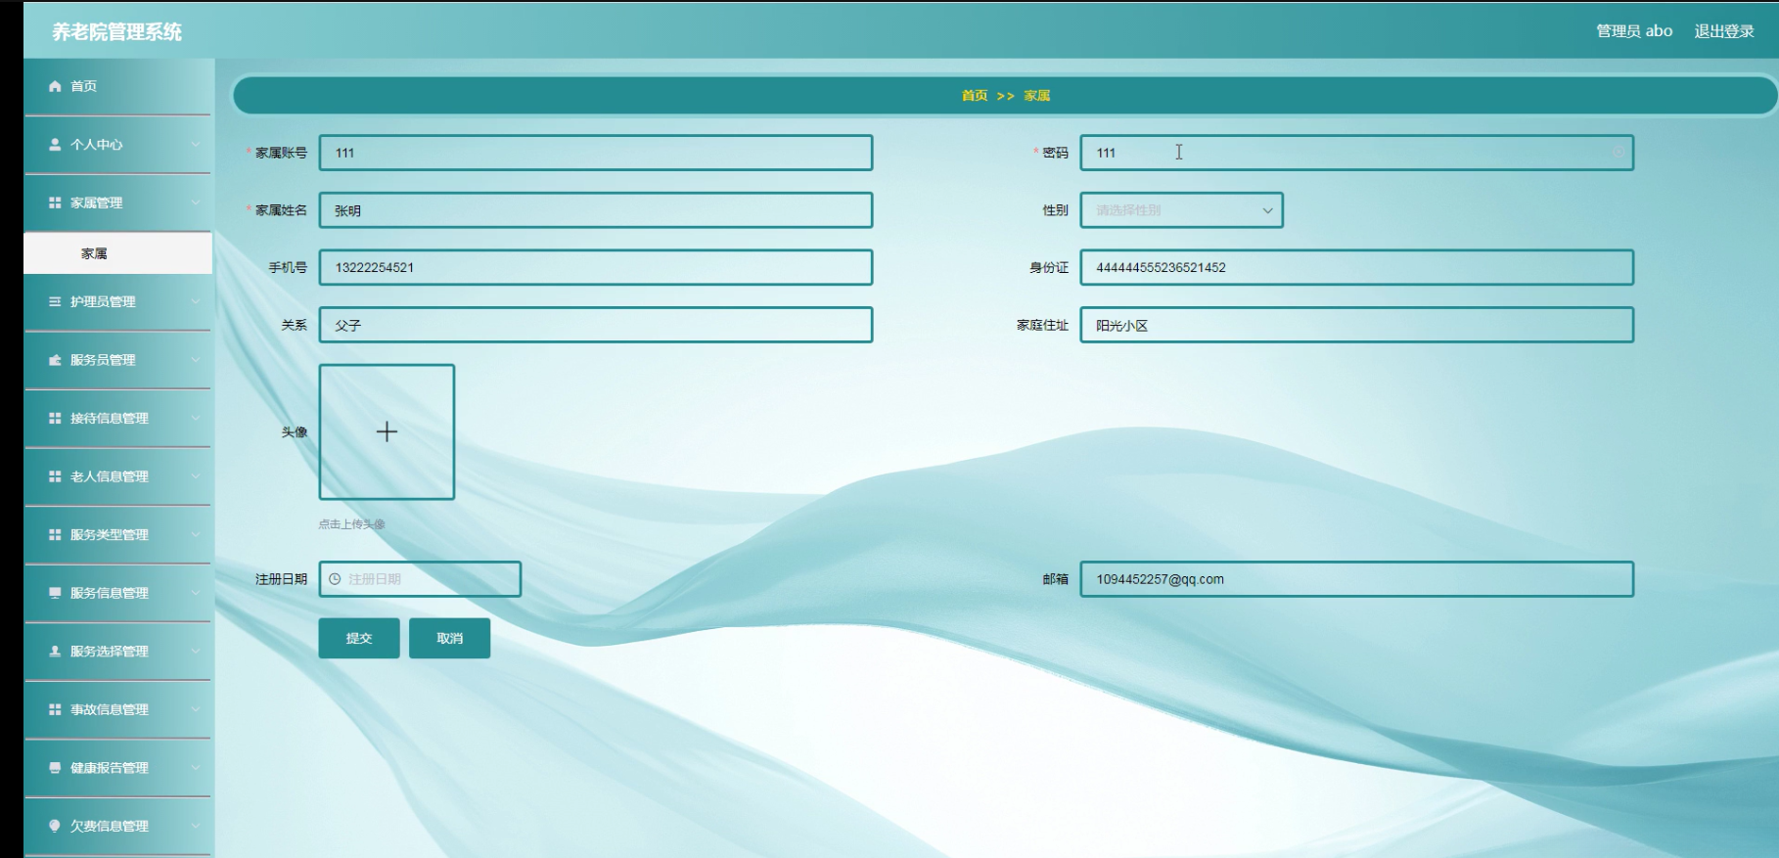This screenshot has width=1779, height=858.
Task: Expand 服务选择管理 menu chevron
Action: [x=196, y=651]
